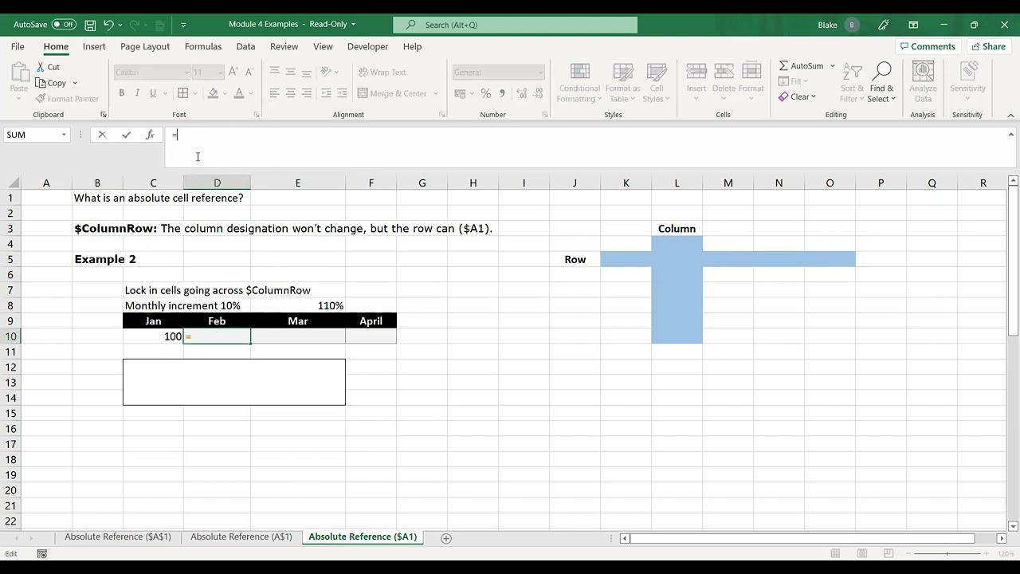Viewport: 1020px width, 574px height.
Task: Open the Font name combo box
Action: 151,72
